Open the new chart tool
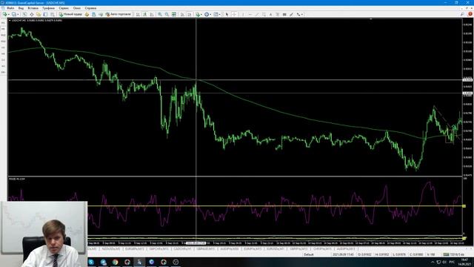Image resolution: width=474 pixels, height=267 pixels. point(4,14)
